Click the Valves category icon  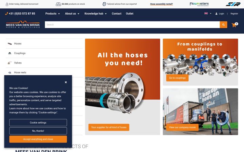tap(9, 63)
